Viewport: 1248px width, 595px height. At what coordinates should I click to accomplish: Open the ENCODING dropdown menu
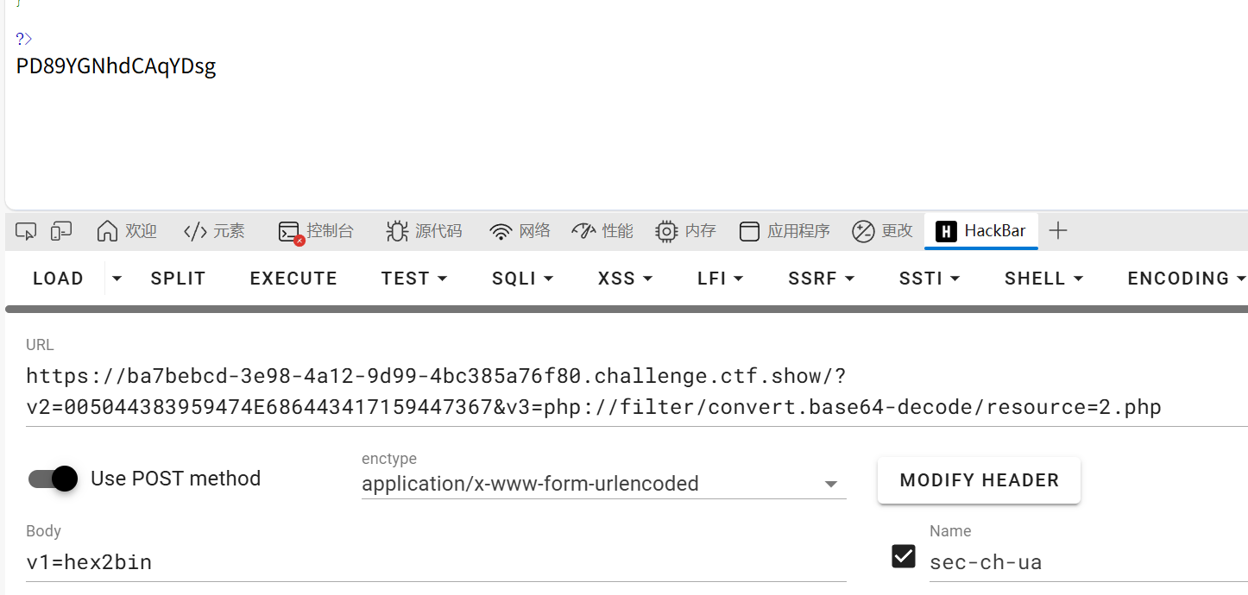tap(1186, 279)
